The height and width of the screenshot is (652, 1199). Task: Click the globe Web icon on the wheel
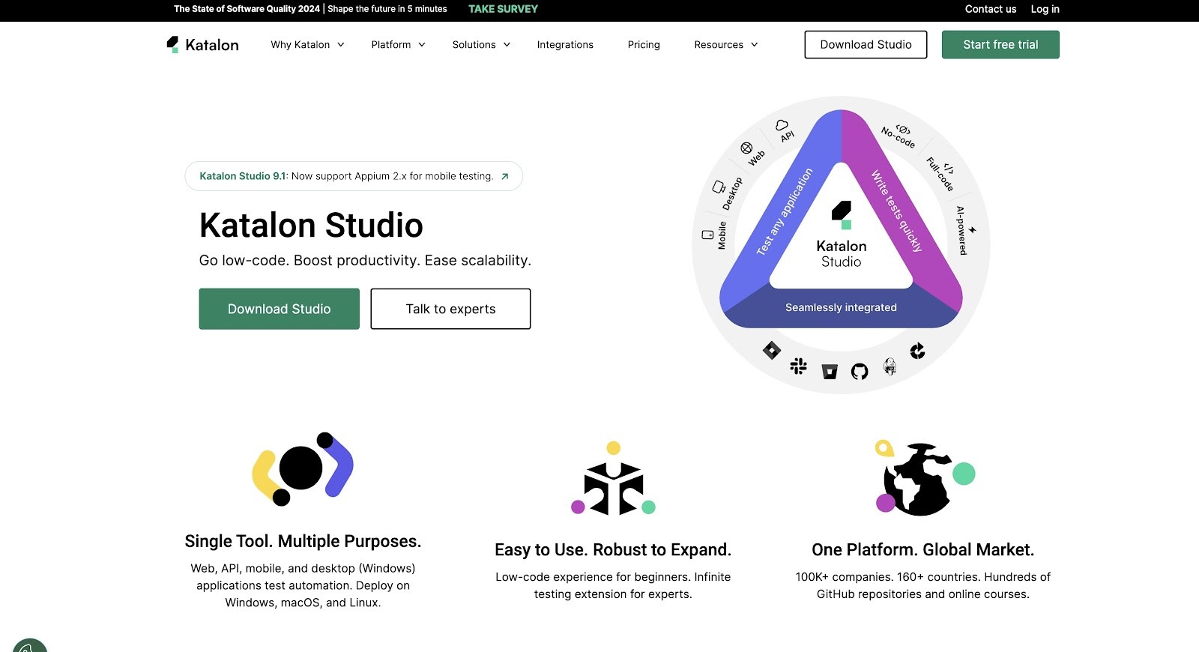pyautogui.click(x=746, y=148)
